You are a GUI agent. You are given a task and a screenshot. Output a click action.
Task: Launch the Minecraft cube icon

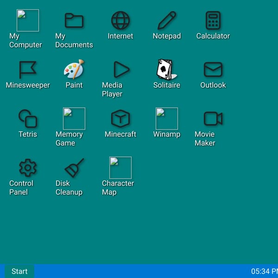120,119
